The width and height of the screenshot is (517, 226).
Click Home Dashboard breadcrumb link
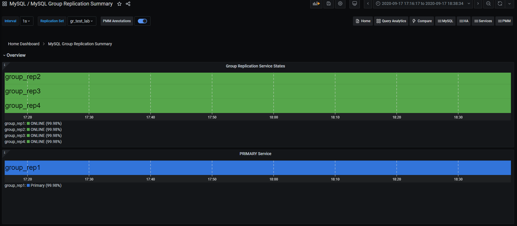coord(24,44)
